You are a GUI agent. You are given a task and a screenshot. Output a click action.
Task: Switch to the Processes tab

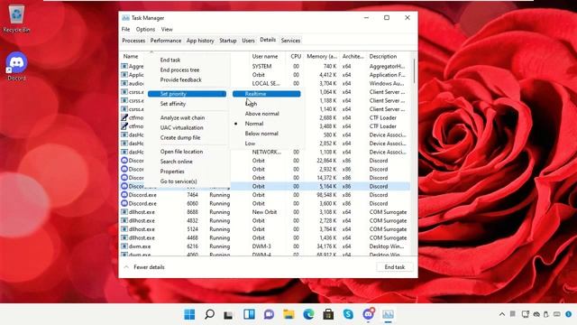(x=133, y=41)
